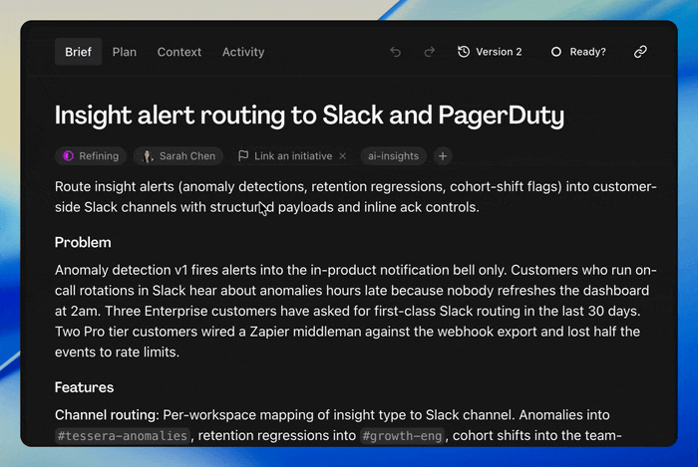Remove initiative link with X
The height and width of the screenshot is (467, 698).
[342, 156]
